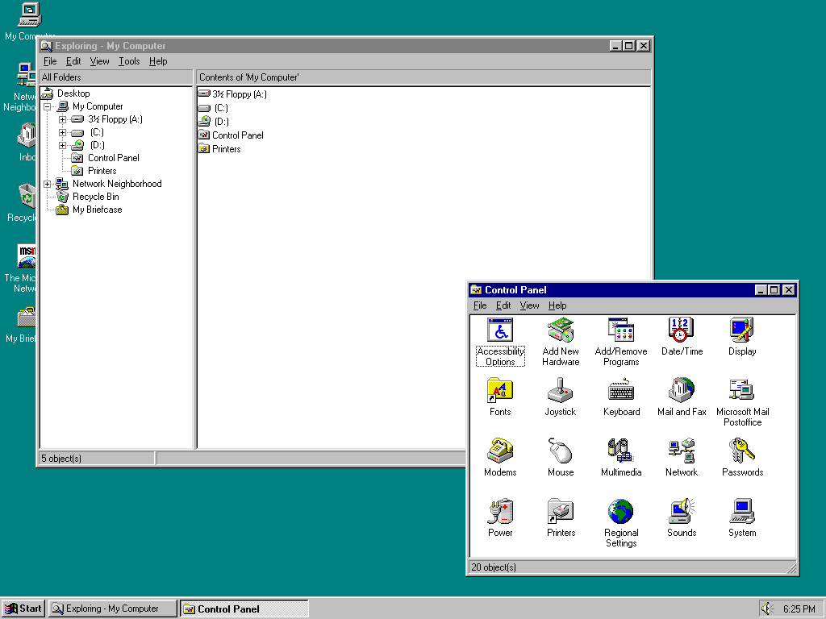Screen dimensions: 826x619
Task: Expand the Network Neighborhood tree node
Action: point(48,184)
